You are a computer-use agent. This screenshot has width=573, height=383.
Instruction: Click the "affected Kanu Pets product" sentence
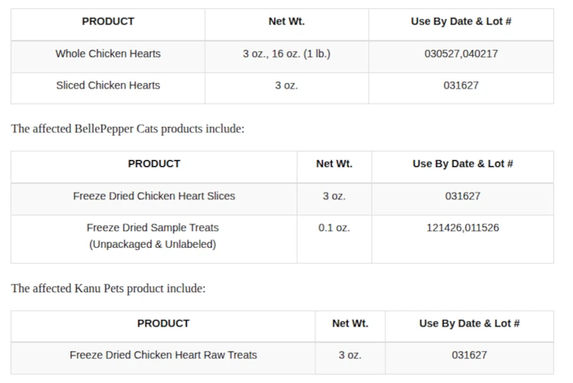(108, 288)
